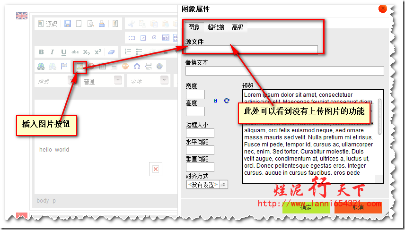405x230 pixels.
Task: Apply Italic formatting
Action: 52,52
